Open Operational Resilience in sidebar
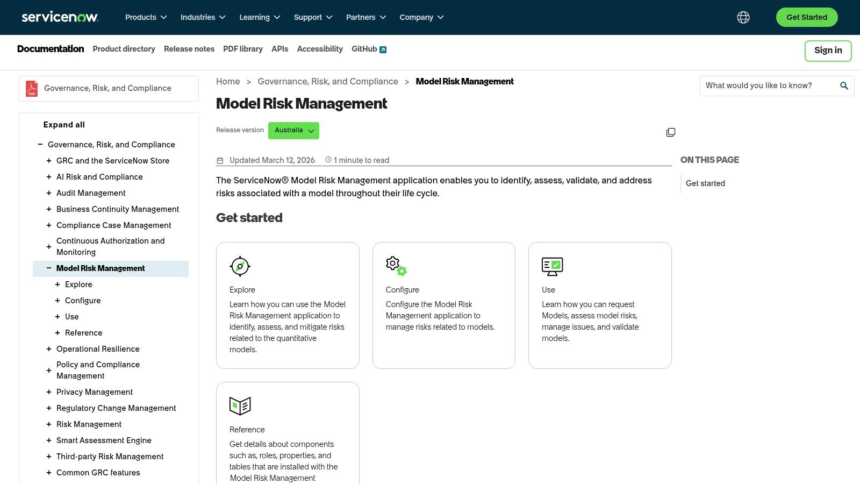This screenshot has height=484, width=860. [98, 349]
